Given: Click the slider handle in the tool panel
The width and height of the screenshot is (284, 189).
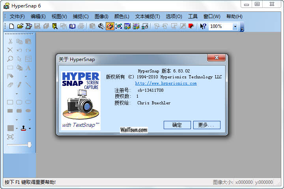Looking at the screenshot, I should click(x=29, y=145).
